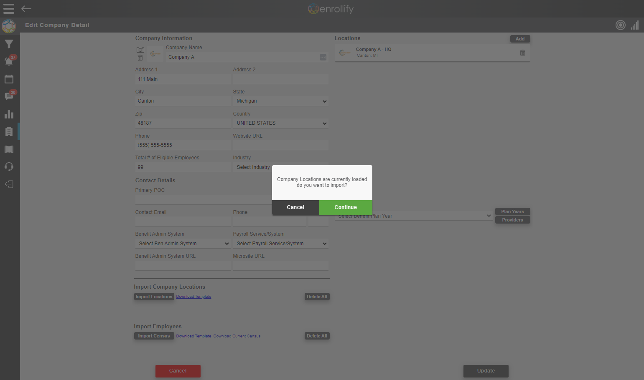Click Delete All under Import Company Locations
Screen dimensions: 644x380
(317, 297)
